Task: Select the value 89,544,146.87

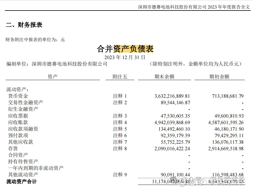Action: tap(175, 103)
